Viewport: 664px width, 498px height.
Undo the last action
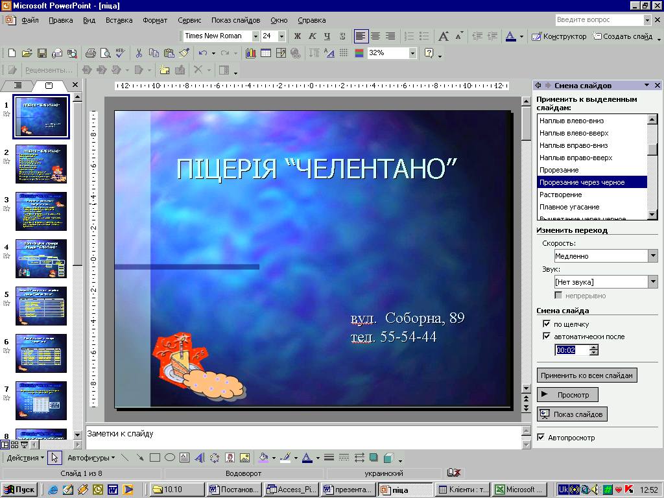(x=203, y=53)
